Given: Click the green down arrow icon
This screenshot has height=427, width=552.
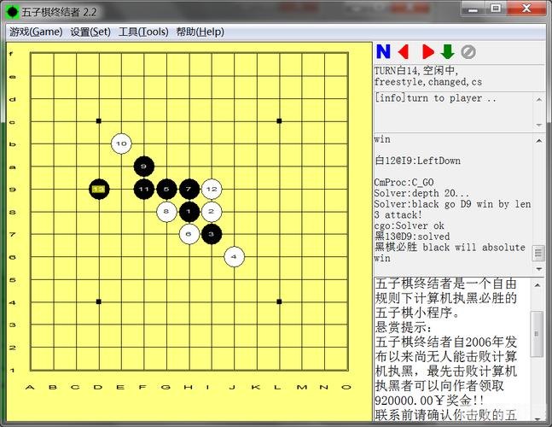Looking at the screenshot, I should [447, 52].
